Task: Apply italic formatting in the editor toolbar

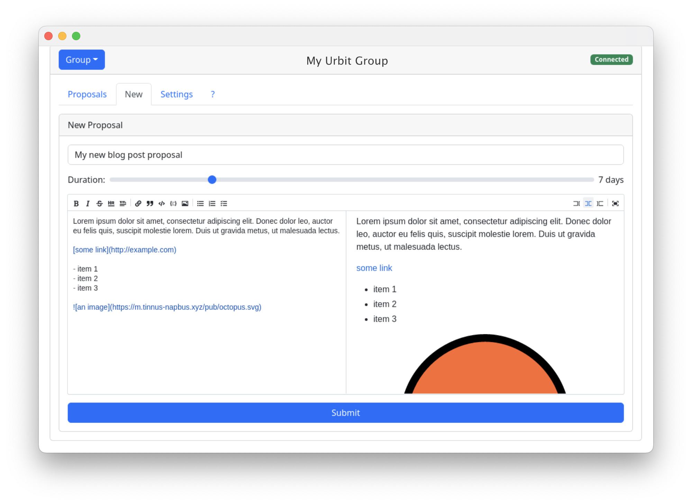Action: [88, 204]
